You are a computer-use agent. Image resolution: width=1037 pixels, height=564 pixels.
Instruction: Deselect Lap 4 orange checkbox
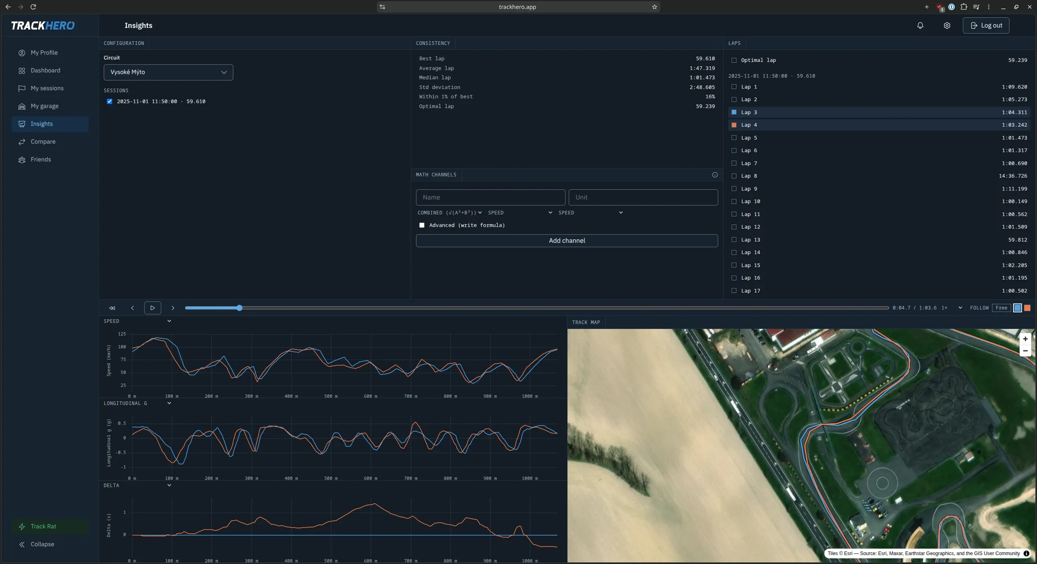tap(734, 125)
